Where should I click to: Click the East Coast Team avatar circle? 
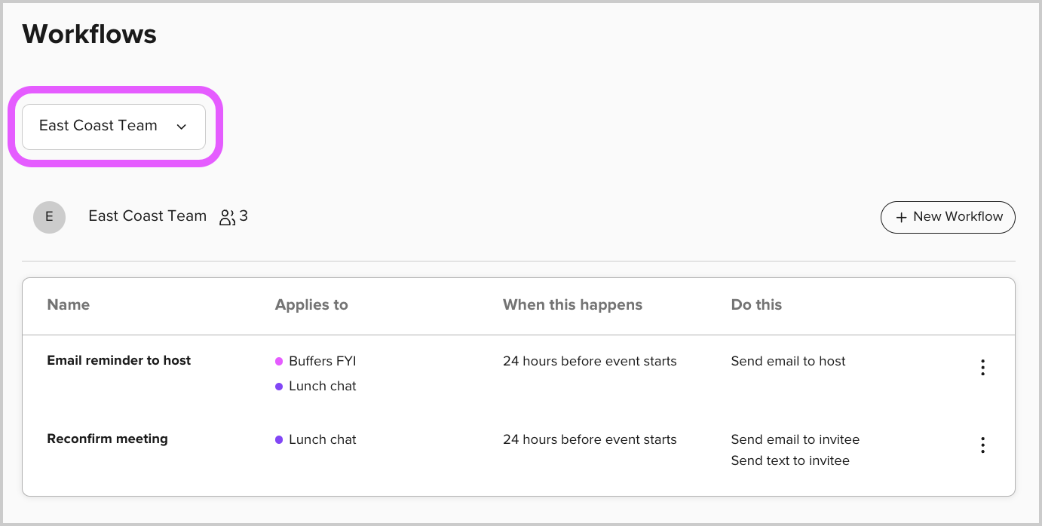click(x=49, y=216)
